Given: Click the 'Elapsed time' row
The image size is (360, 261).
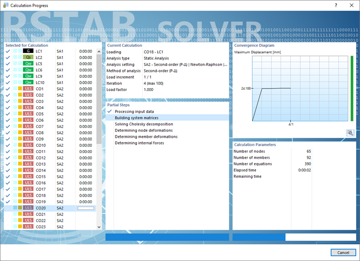Looking at the screenshot, I should pos(272,170).
